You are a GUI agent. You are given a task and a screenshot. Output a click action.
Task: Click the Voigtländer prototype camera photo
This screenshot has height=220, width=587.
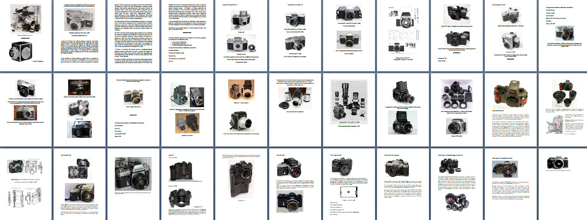(x=79, y=20)
